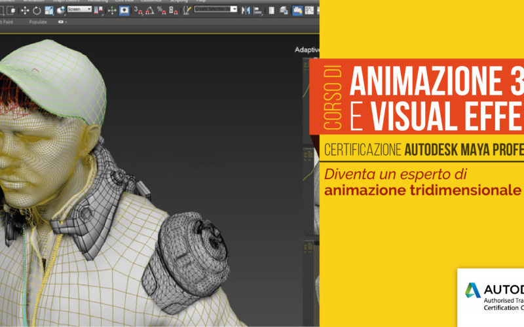Screen dimensions: 524x327
Task: Activate the Select and Rotate tool
Action: (x=36, y=10)
